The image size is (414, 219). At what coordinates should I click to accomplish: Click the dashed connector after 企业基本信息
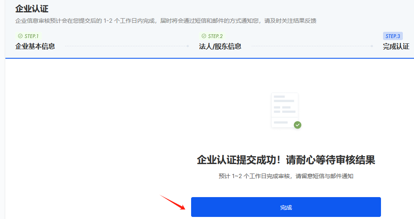pyautogui.click(x=124, y=46)
